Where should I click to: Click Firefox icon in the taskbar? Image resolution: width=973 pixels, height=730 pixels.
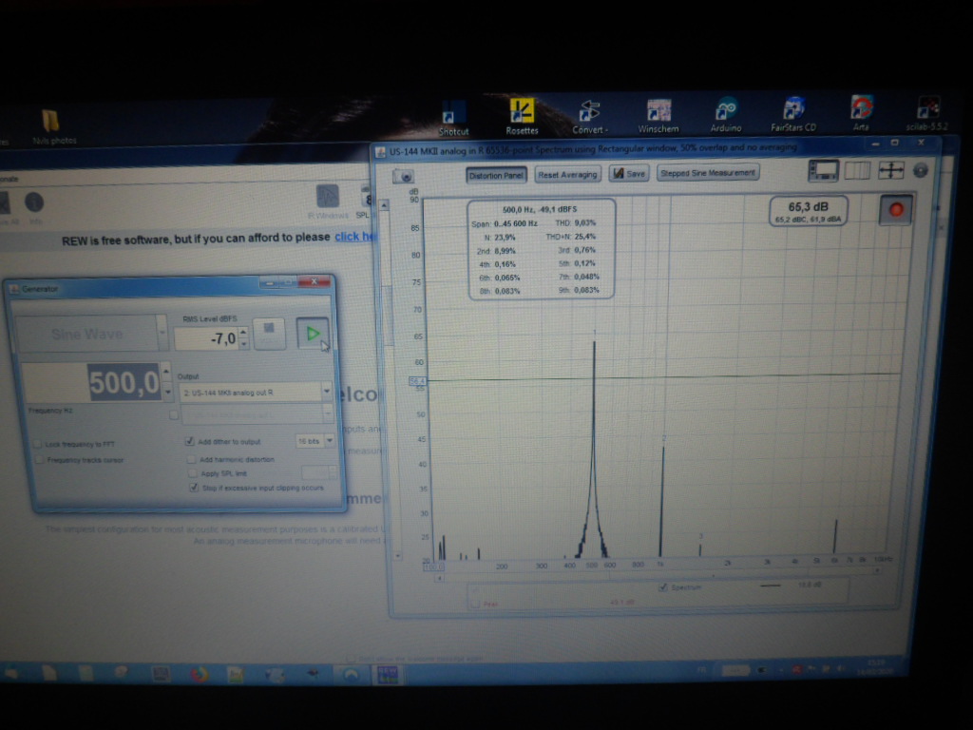(x=199, y=674)
